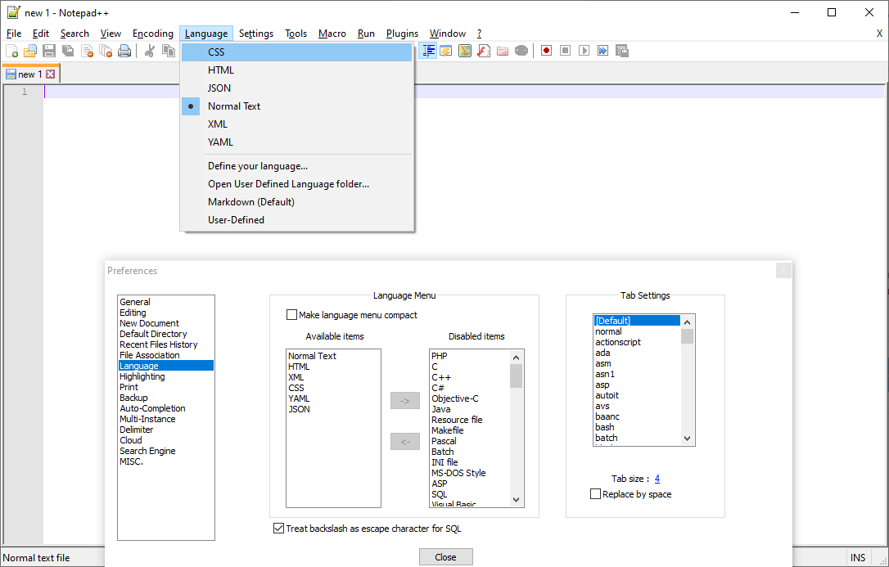This screenshot has width=889, height=567.
Task: Open the File menu
Action: pyautogui.click(x=14, y=34)
